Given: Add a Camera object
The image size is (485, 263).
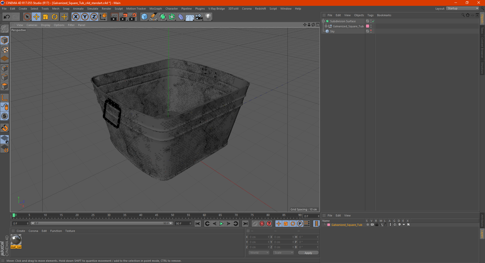Looking at the screenshot, I should pyautogui.click(x=199, y=17).
